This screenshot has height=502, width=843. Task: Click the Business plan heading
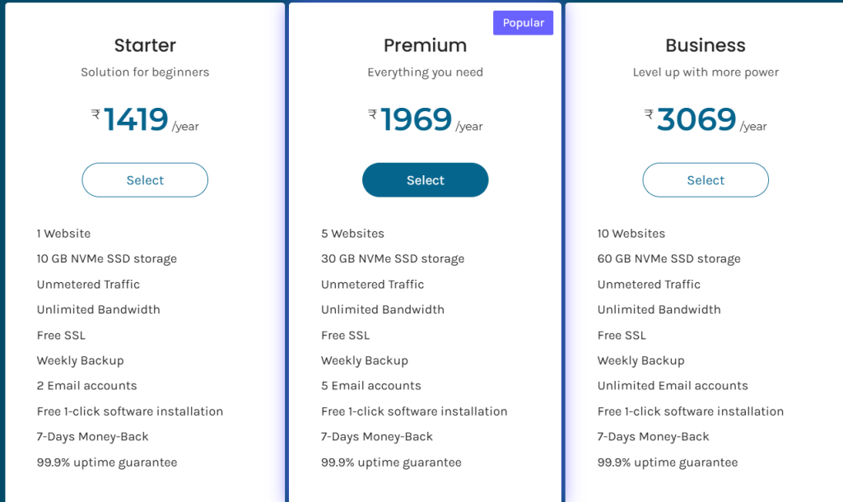706,45
